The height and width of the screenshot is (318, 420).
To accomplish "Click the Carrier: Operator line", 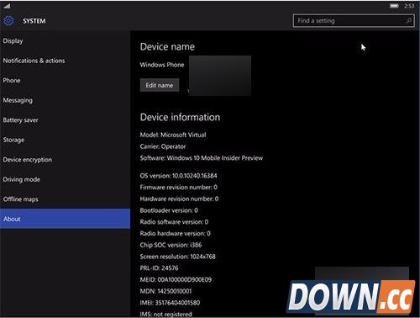I will click(163, 146).
